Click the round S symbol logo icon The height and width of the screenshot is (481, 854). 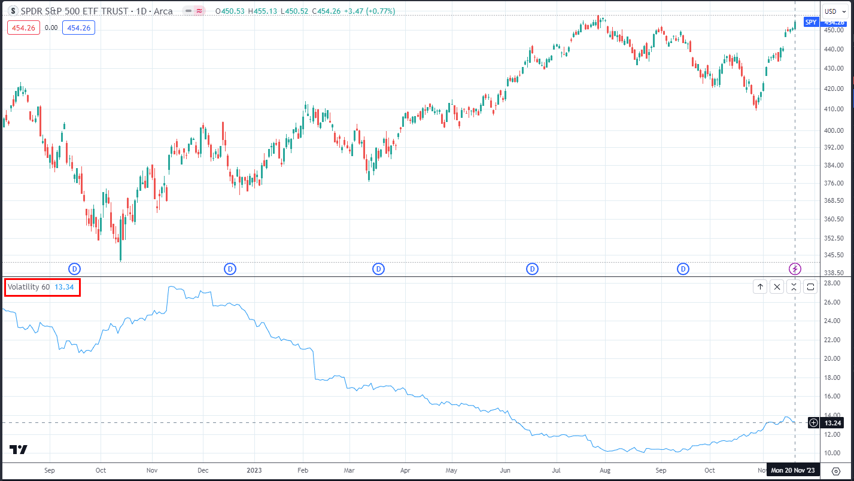(13, 11)
